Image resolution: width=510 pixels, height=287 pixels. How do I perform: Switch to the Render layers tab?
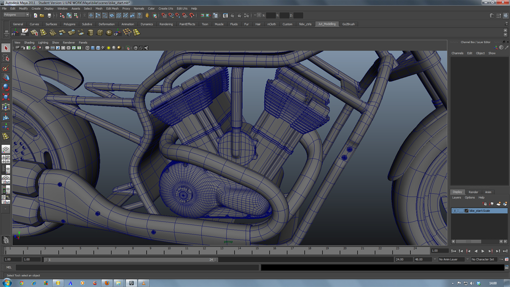point(473,192)
